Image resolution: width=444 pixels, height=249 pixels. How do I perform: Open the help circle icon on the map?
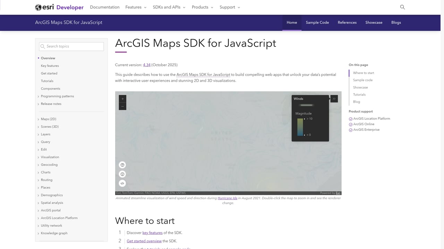click(x=122, y=165)
